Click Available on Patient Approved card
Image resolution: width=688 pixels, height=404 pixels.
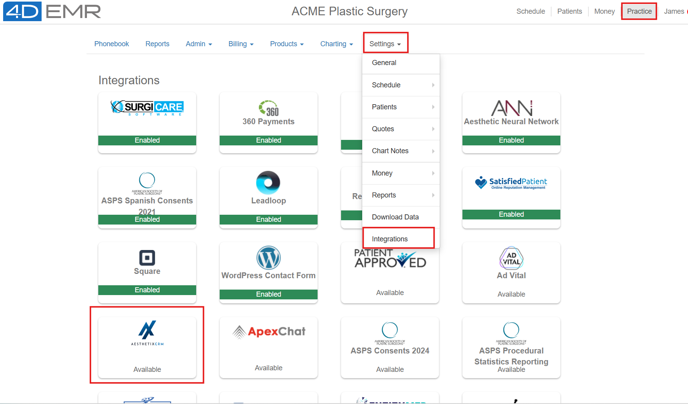click(x=390, y=293)
